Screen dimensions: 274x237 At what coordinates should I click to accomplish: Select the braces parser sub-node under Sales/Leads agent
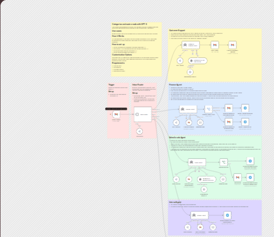223,179
